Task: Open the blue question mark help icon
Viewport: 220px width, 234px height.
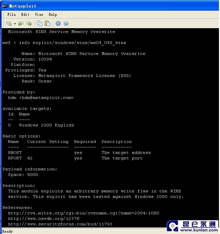Action: pos(66,23)
